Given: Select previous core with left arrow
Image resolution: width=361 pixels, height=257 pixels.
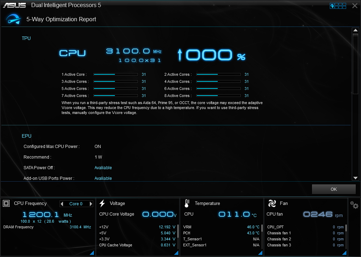Looking at the screenshot, I should (x=62, y=204).
